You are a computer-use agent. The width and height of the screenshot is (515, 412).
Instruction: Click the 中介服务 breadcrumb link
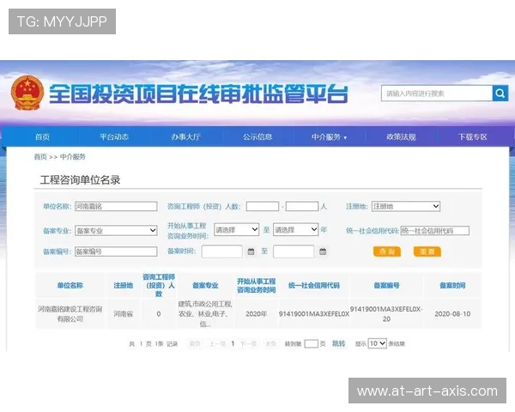pyautogui.click(x=73, y=157)
